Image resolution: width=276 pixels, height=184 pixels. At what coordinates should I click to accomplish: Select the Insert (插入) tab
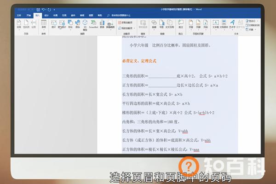click(38, 16)
